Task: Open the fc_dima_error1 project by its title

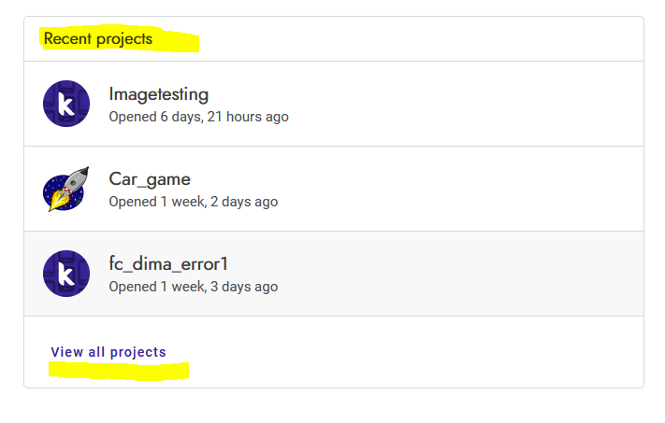Action: click(x=168, y=264)
